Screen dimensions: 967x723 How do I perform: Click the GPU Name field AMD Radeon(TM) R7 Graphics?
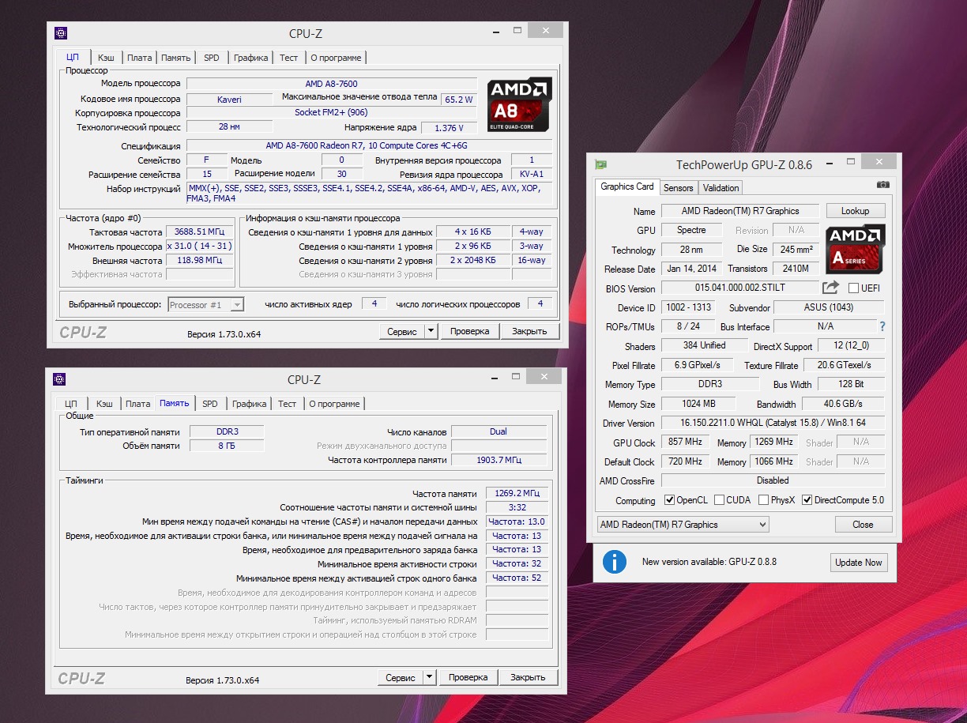pos(740,211)
